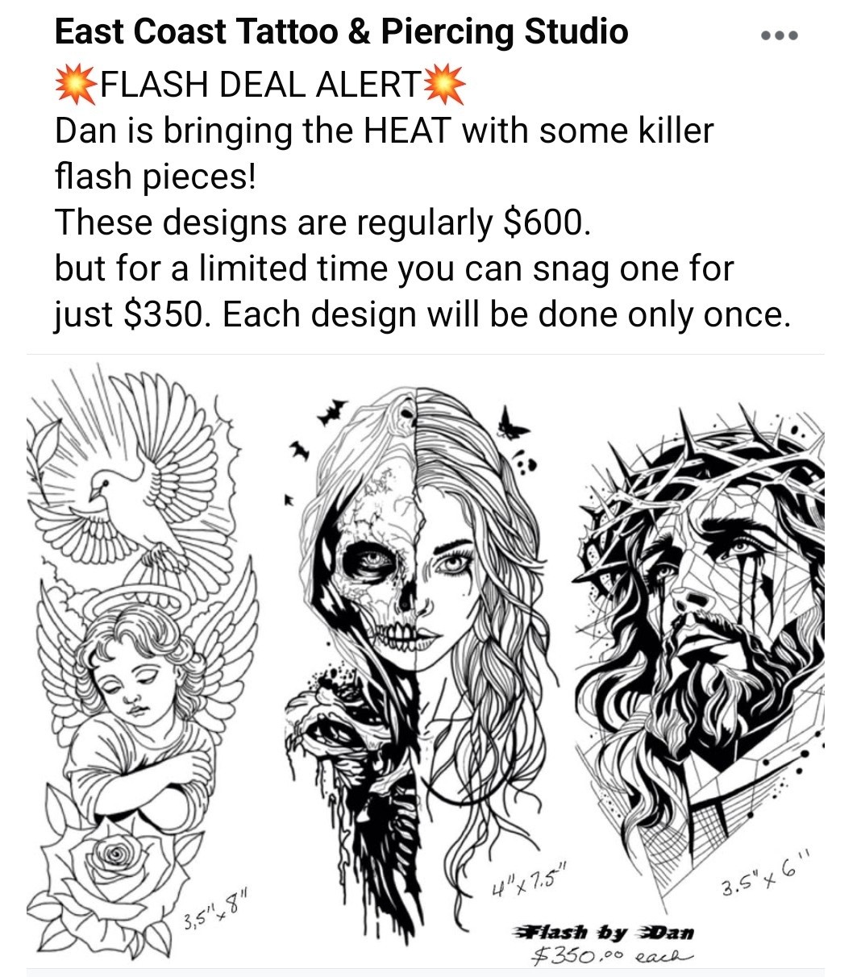Click the butterfly silhouette above woman's hair
The image size is (861, 977).
coord(513,422)
